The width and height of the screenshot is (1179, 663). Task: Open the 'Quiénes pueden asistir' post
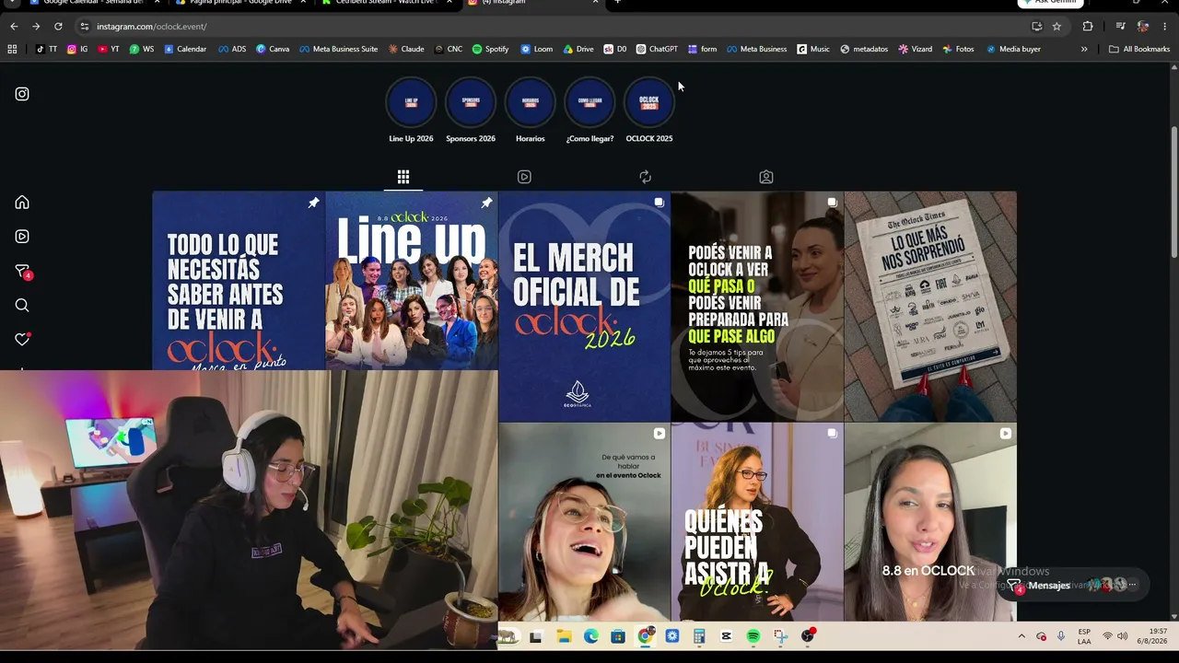757,522
